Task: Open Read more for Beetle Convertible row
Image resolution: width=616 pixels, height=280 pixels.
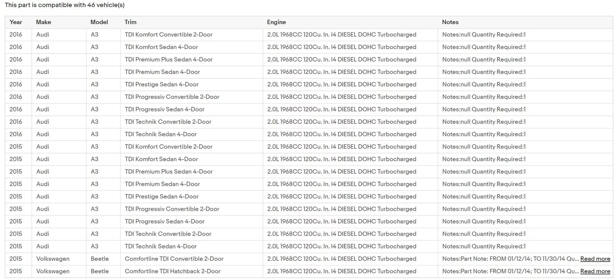Action: (595, 259)
